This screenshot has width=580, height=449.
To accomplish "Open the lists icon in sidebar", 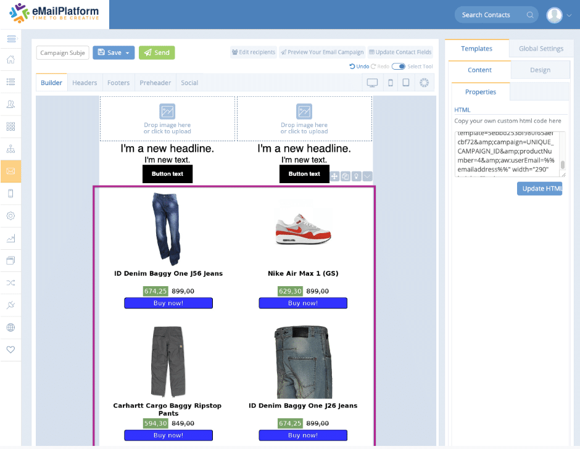I will (x=10, y=82).
